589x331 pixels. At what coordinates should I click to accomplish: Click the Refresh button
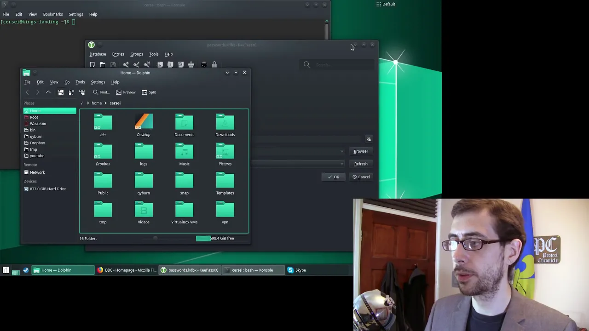361,164
